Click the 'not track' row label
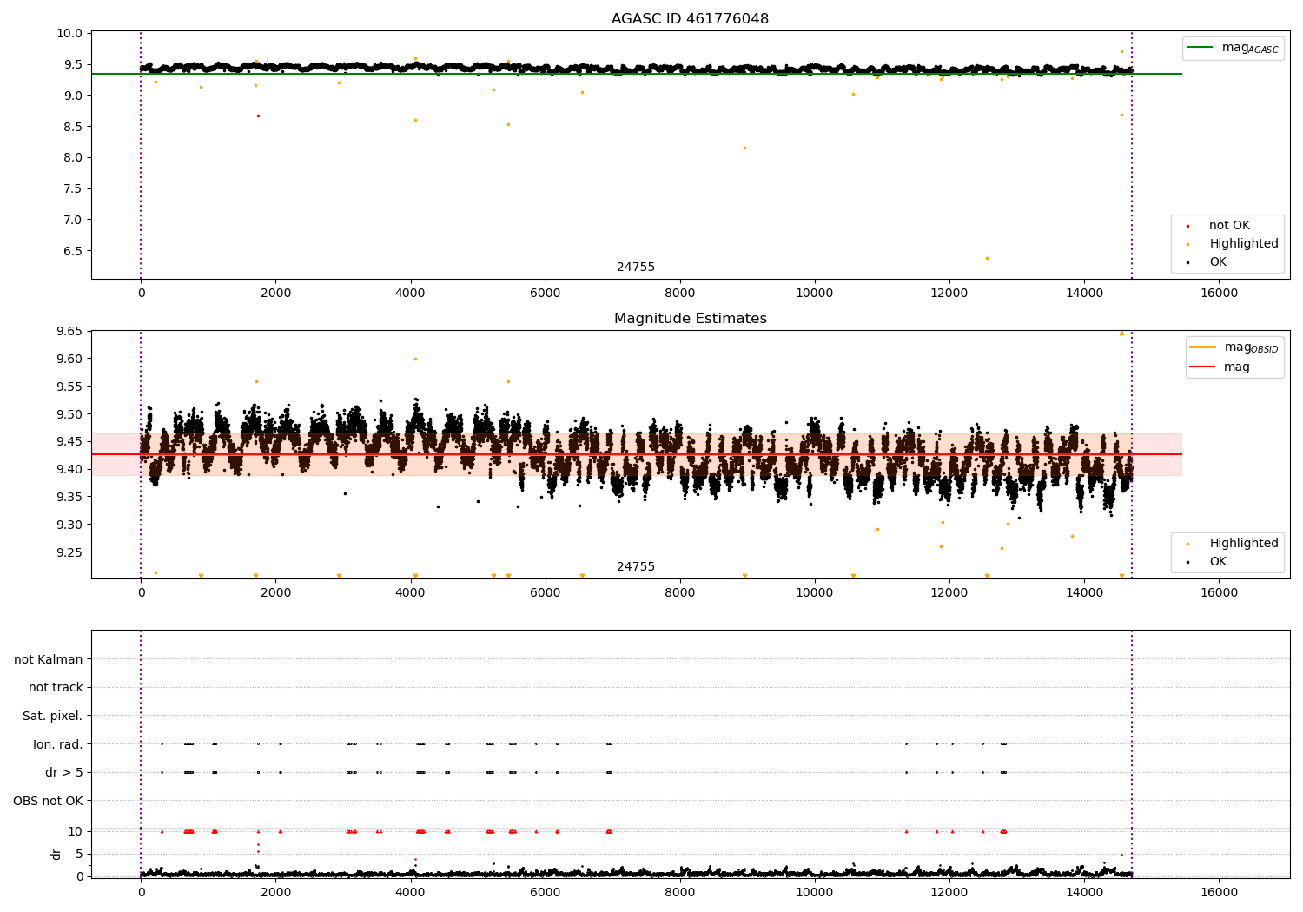 pos(56,688)
